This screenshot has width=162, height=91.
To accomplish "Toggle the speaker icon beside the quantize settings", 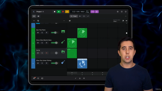I will pos(127,21).
